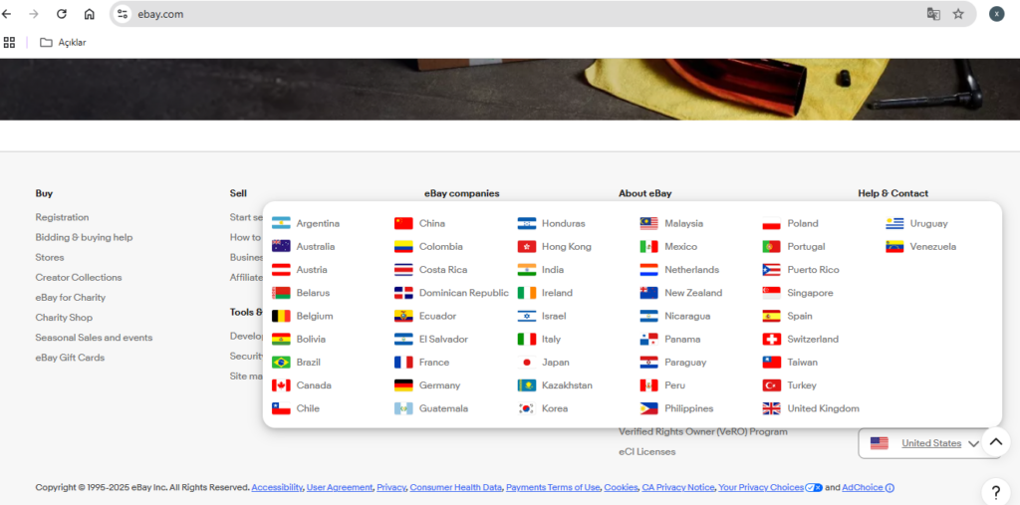
Task: Click the AdChoice info icon
Action: [x=890, y=487]
